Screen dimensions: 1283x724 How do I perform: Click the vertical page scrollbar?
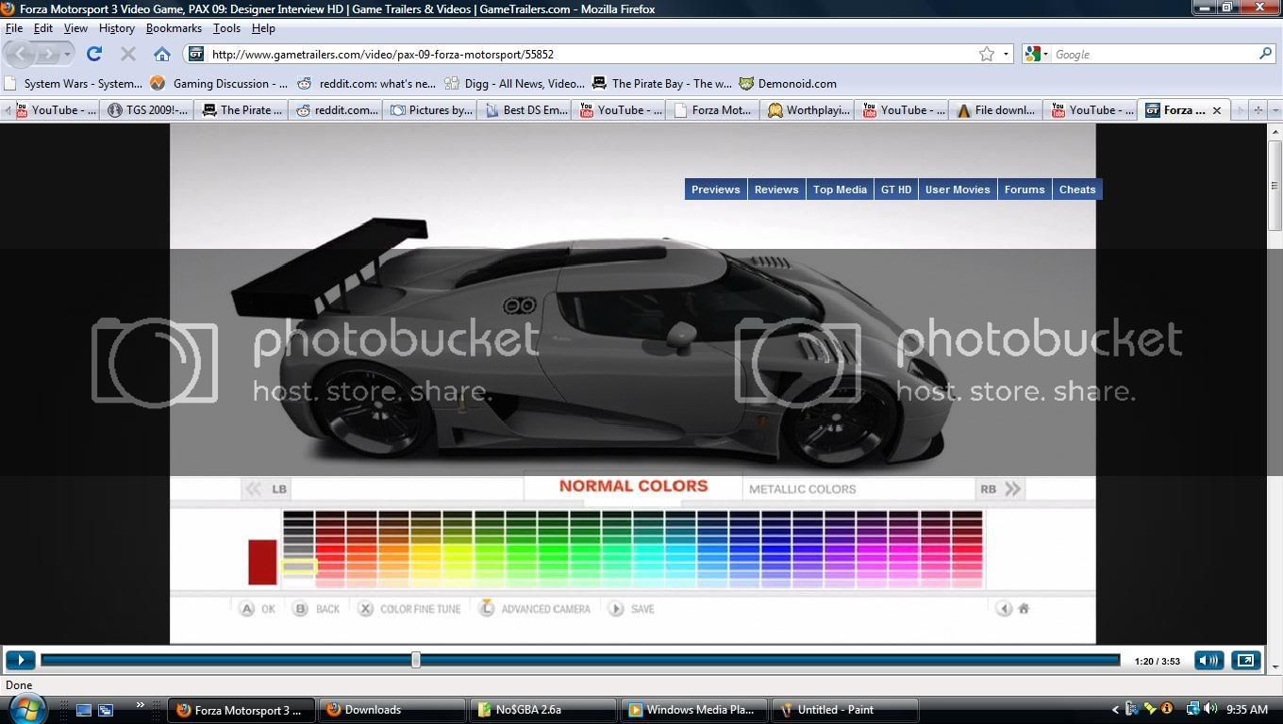1275,185
